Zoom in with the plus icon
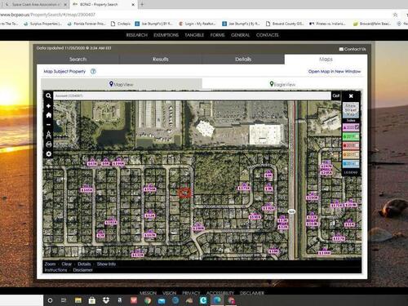 [x=48, y=106]
